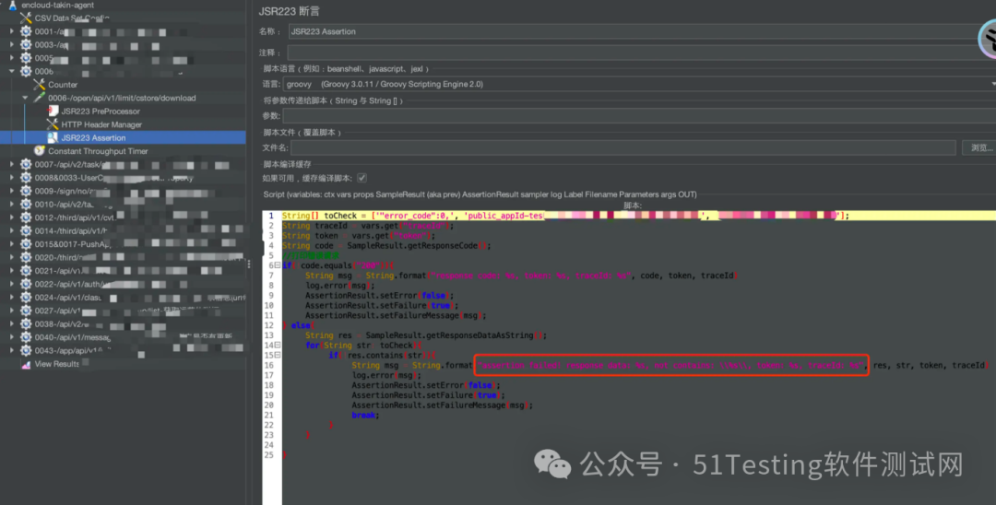This screenshot has height=505, width=996.
Task: Expand the 0007-/api/v2/task node arrow
Action: [11, 164]
